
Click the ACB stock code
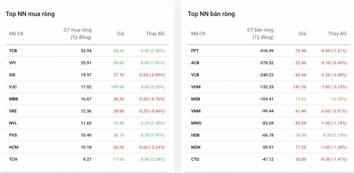[x=195, y=63]
